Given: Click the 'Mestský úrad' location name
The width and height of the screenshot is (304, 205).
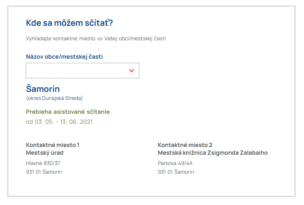Looking at the screenshot, I should pyautogui.click(x=44, y=153).
